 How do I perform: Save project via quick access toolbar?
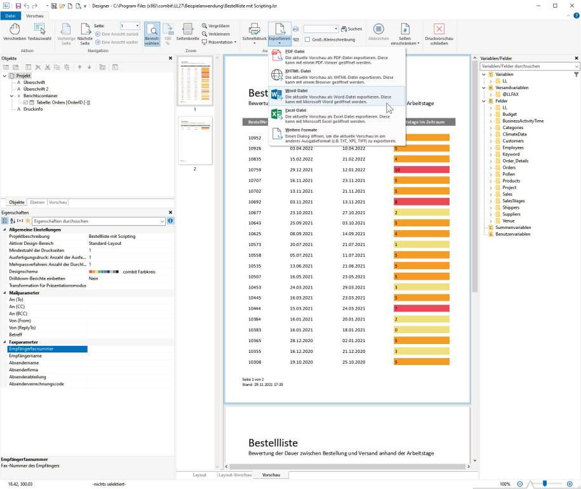(x=18, y=6)
